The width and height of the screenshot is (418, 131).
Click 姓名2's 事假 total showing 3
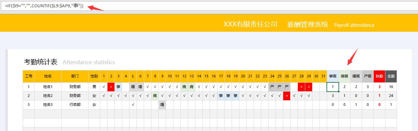point(333,96)
